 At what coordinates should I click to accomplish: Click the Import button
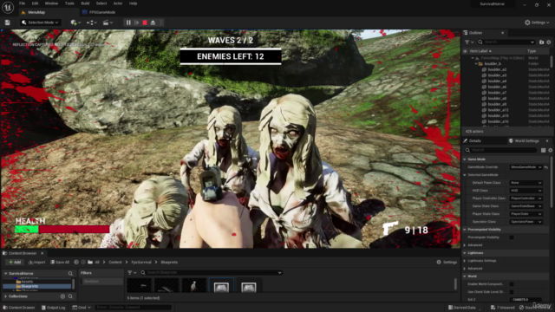point(36,262)
